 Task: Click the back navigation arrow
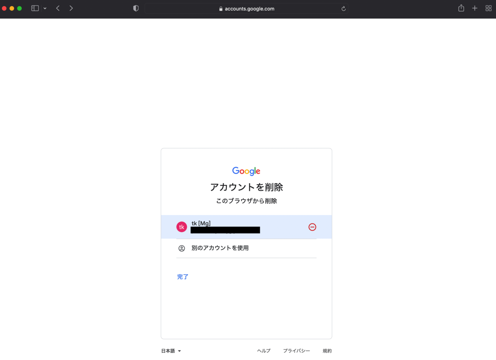pos(57,8)
